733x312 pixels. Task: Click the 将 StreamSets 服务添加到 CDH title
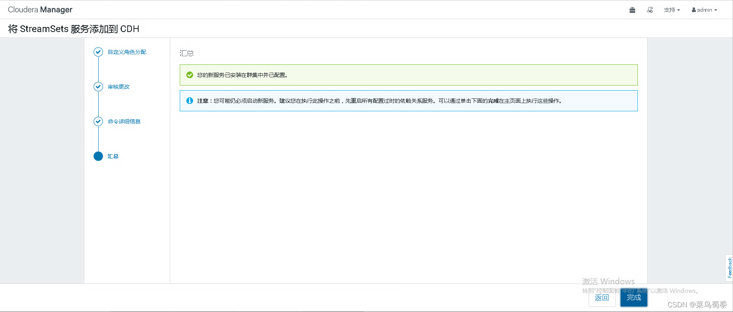coord(74,29)
